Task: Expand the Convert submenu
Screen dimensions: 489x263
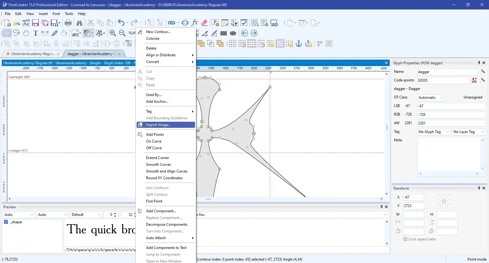Action: pos(166,62)
